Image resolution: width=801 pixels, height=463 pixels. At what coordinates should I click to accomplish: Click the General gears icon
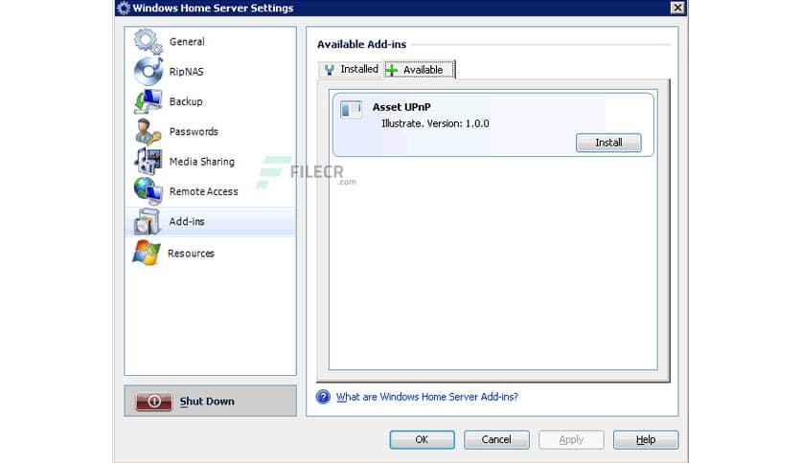click(149, 41)
